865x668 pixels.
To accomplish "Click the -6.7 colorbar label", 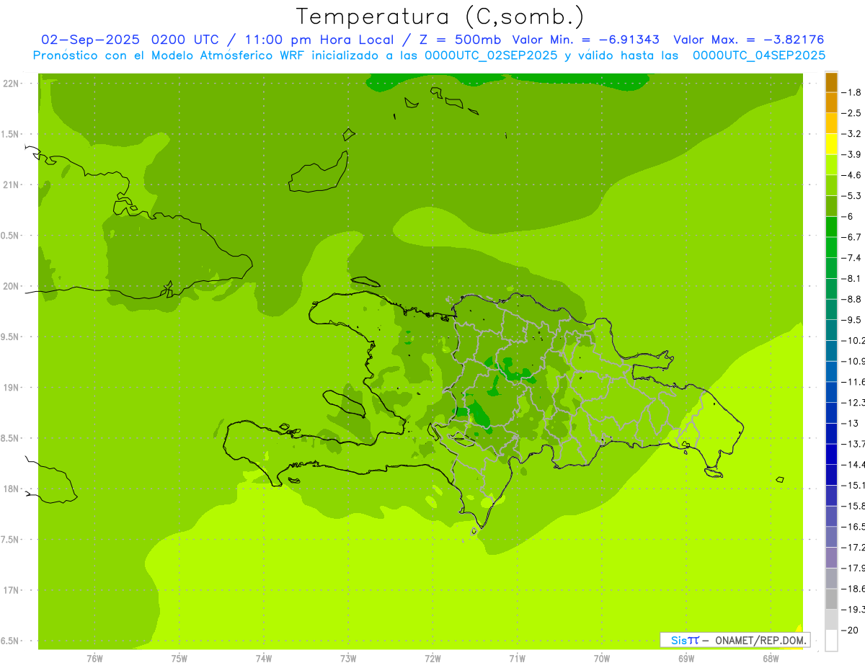I will coord(852,237).
